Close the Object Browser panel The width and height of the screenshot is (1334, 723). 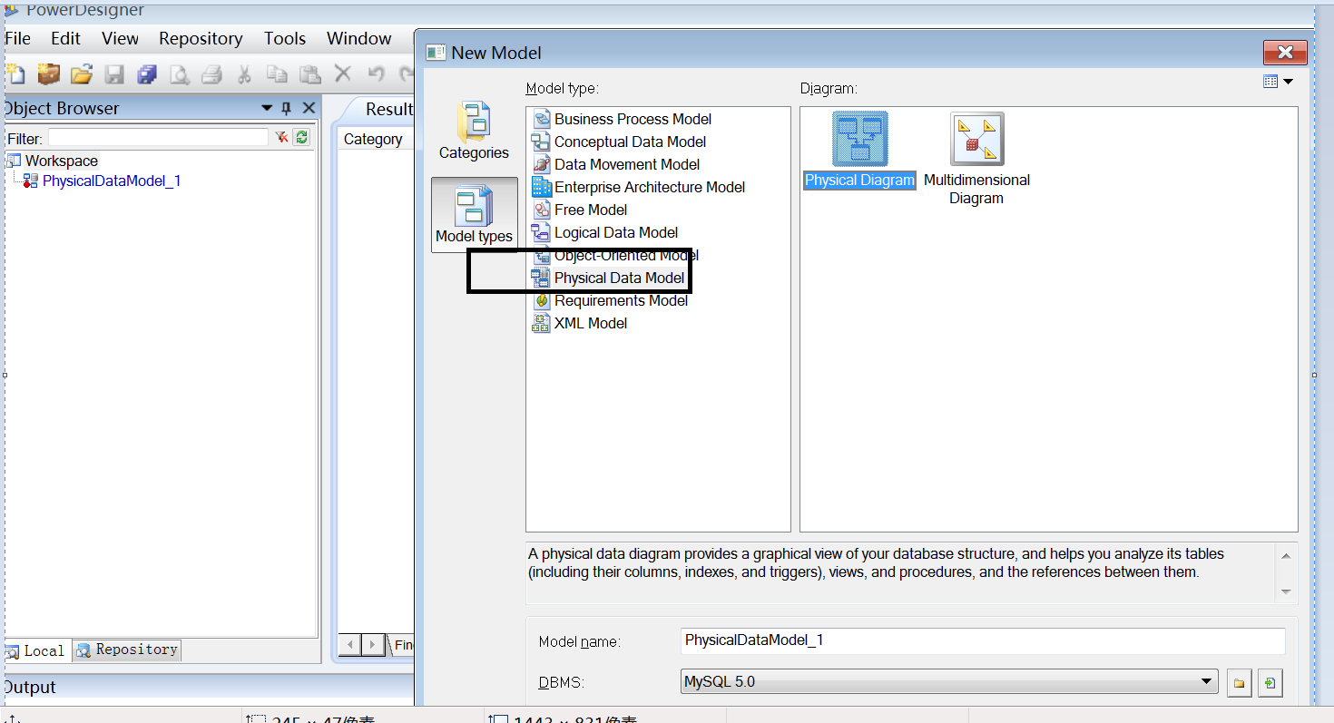(309, 108)
